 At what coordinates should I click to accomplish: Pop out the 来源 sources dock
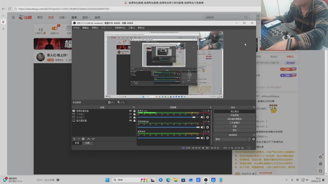point(134,107)
